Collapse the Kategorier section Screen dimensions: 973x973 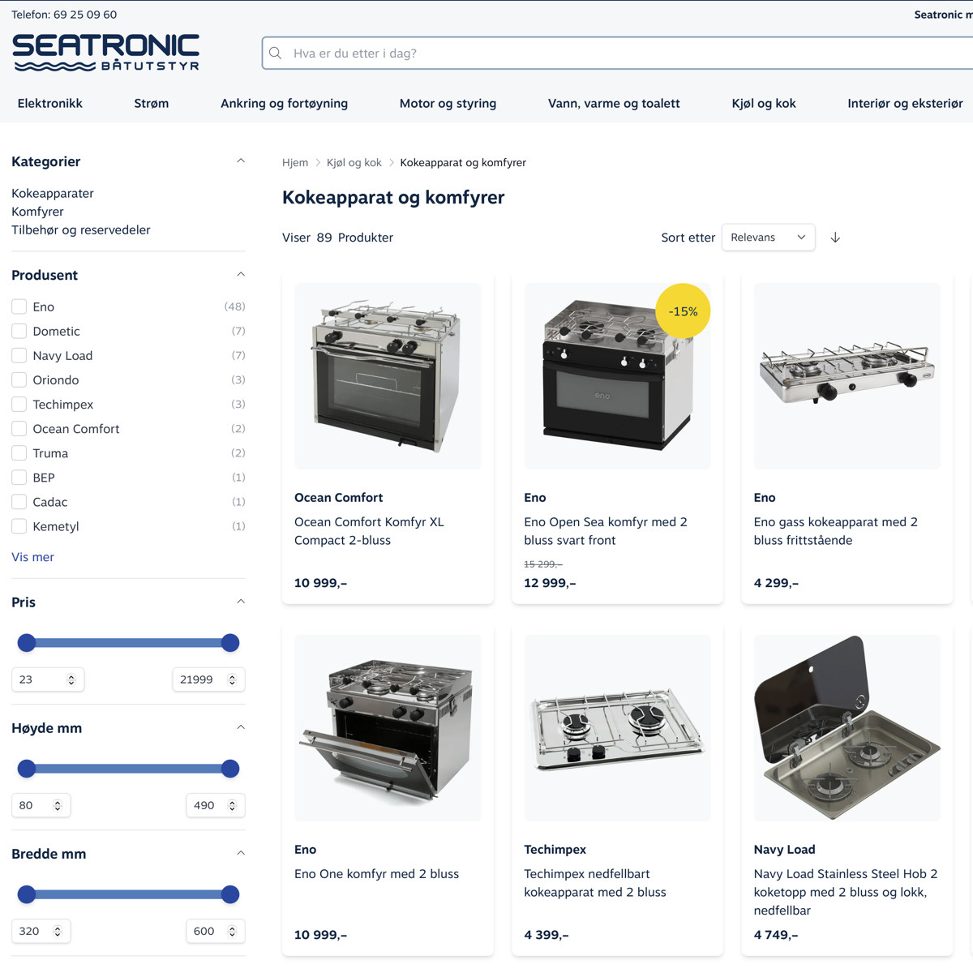241,161
